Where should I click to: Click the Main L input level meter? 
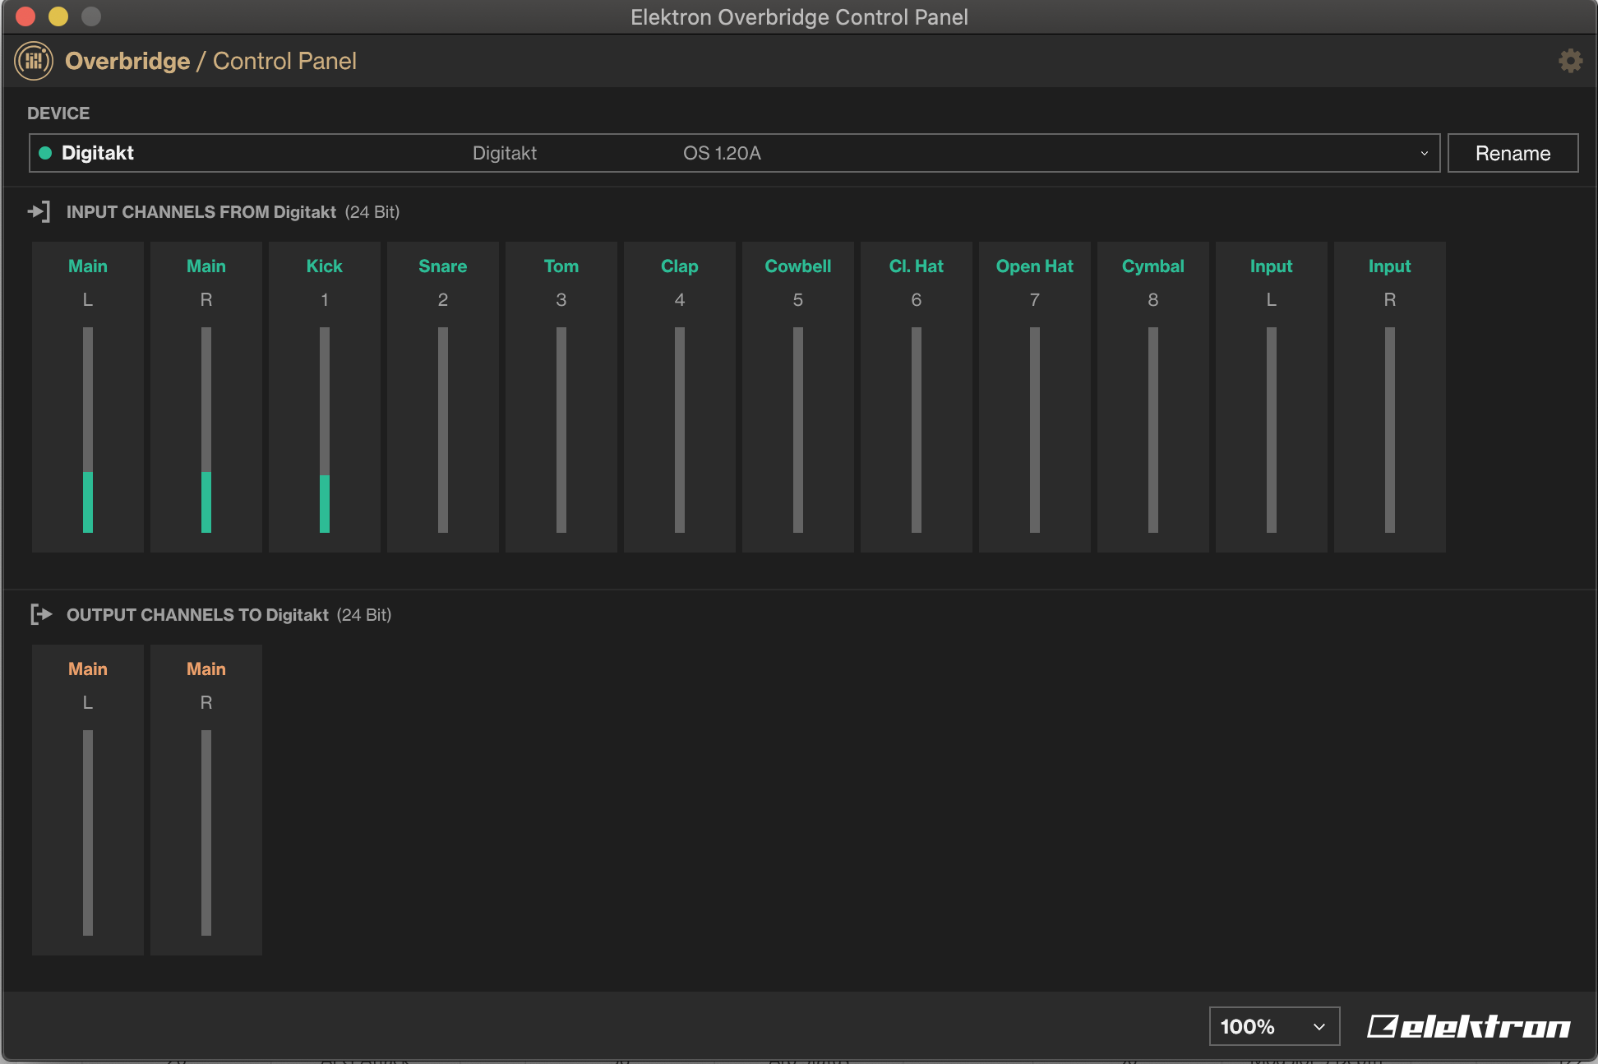[x=88, y=429]
